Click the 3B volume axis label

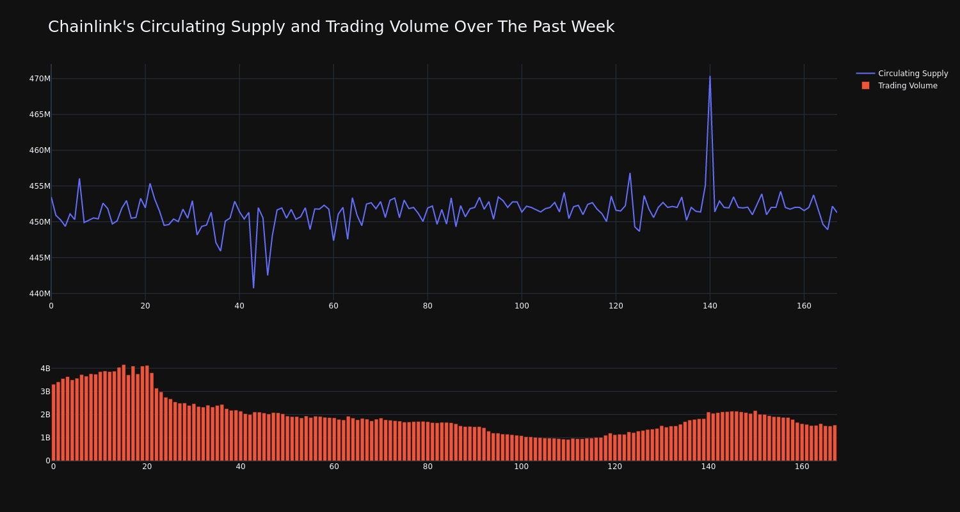click(x=45, y=392)
